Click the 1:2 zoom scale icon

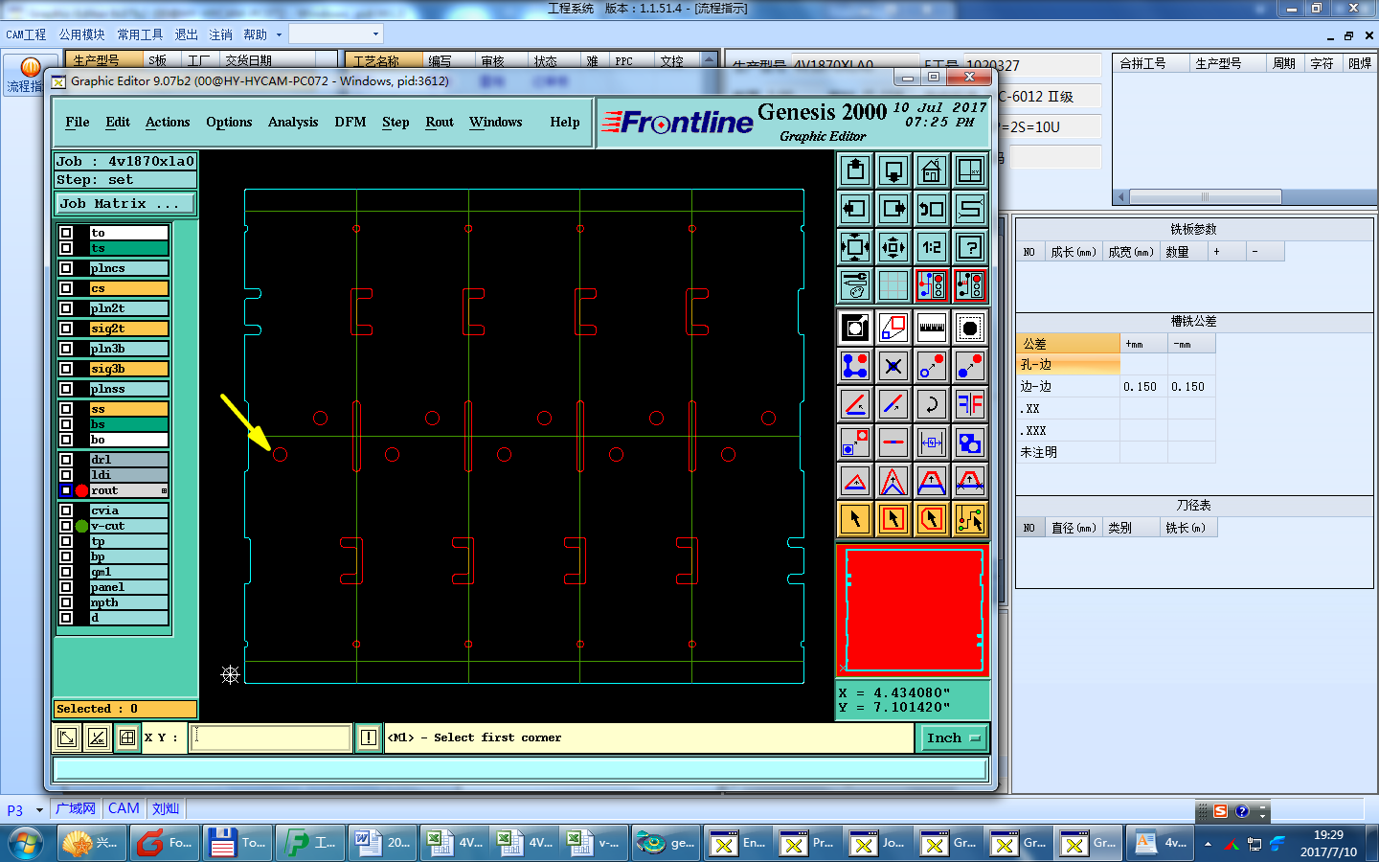coord(932,247)
